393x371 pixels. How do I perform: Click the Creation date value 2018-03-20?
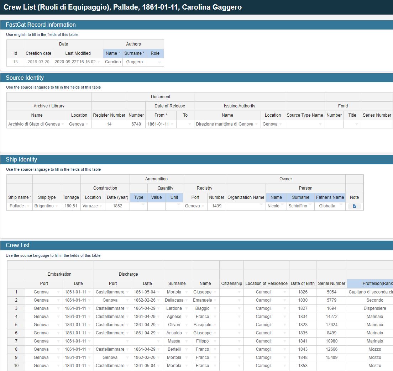coord(38,62)
